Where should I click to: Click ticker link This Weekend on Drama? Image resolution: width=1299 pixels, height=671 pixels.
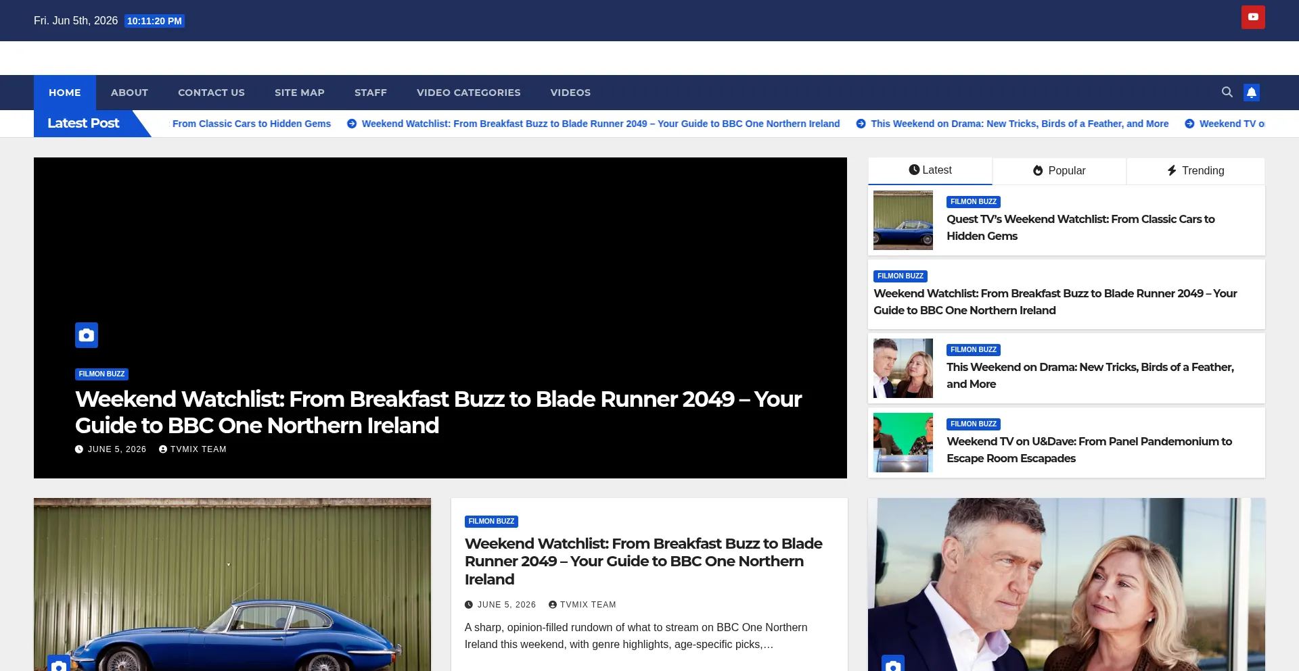pyautogui.click(x=1020, y=124)
